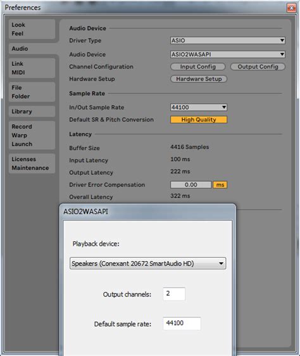300x356 pixels.
Task: Open the File Folder preferences tab
Action: tap(32, 92)
